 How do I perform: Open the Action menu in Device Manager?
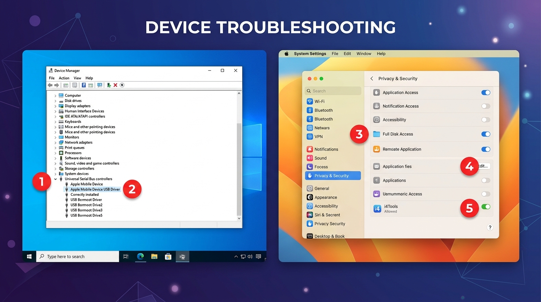tap(64, 78)
